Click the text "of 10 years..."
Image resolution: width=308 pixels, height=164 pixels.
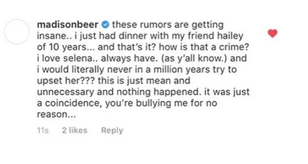point(66,47)
